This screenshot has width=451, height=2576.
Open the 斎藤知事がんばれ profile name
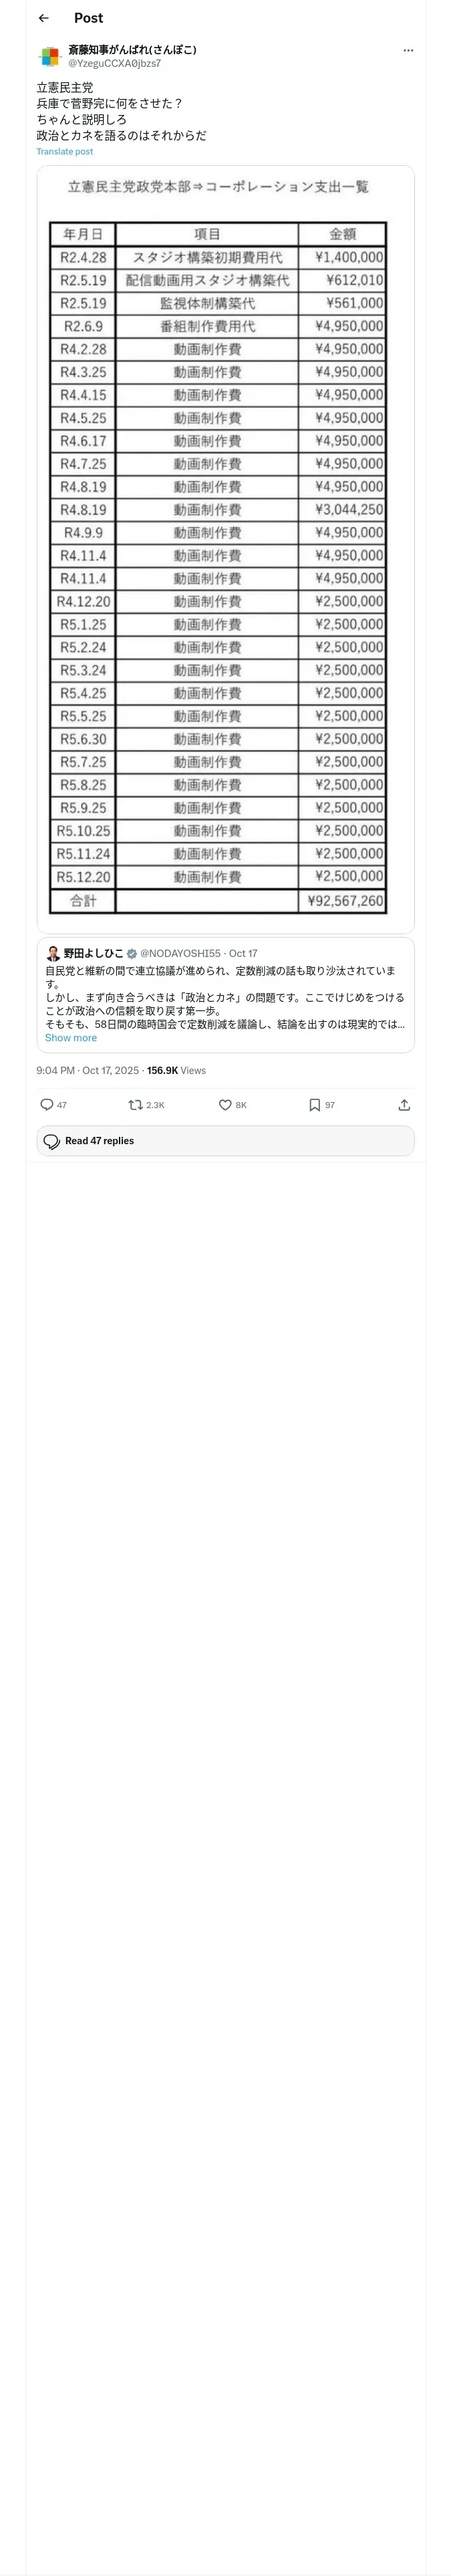[x=132, y=49]
